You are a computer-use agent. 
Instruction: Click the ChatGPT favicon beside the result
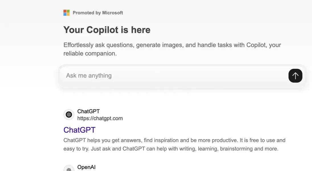coord(69,115)
